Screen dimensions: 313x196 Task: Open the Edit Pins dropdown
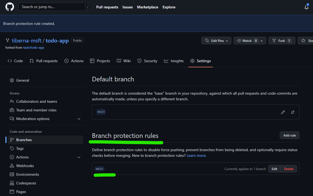pyautogui.click(x=216, y=41)
